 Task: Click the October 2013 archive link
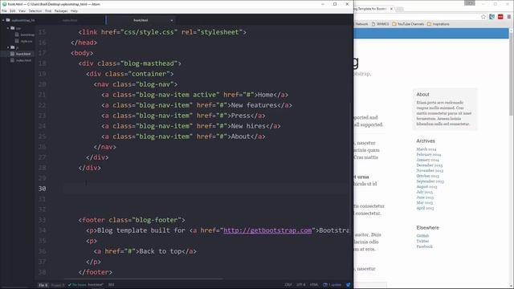click(428, 176)
